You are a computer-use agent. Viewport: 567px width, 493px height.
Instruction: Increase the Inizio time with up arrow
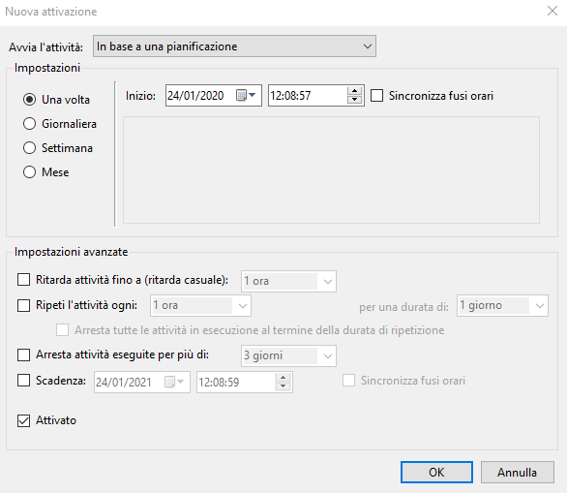tap(354, 91)
